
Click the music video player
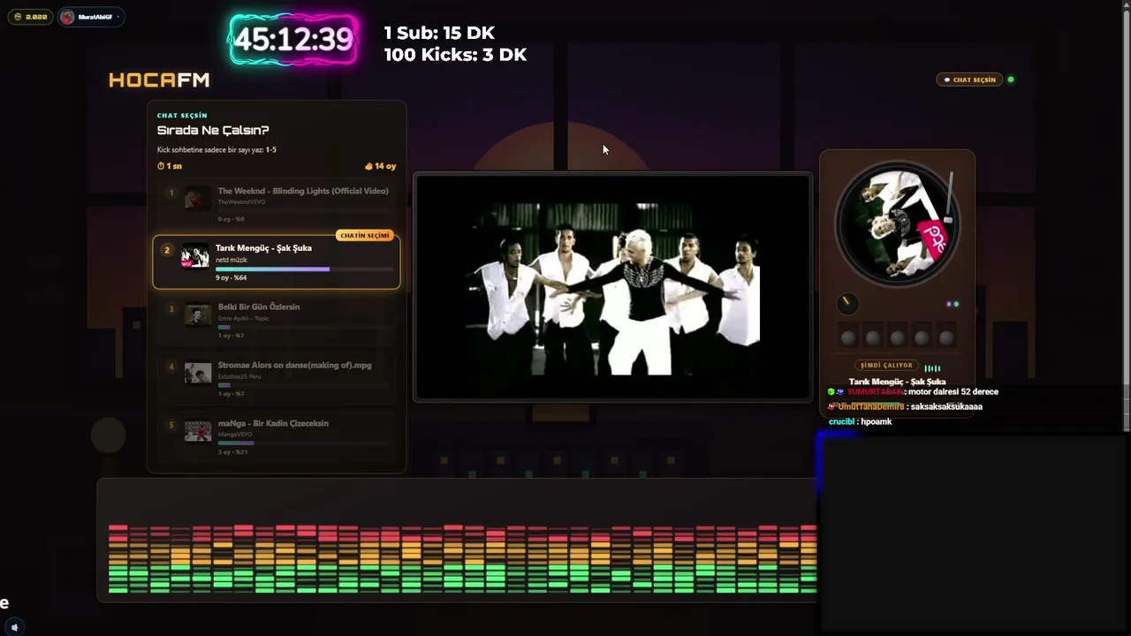612,287
